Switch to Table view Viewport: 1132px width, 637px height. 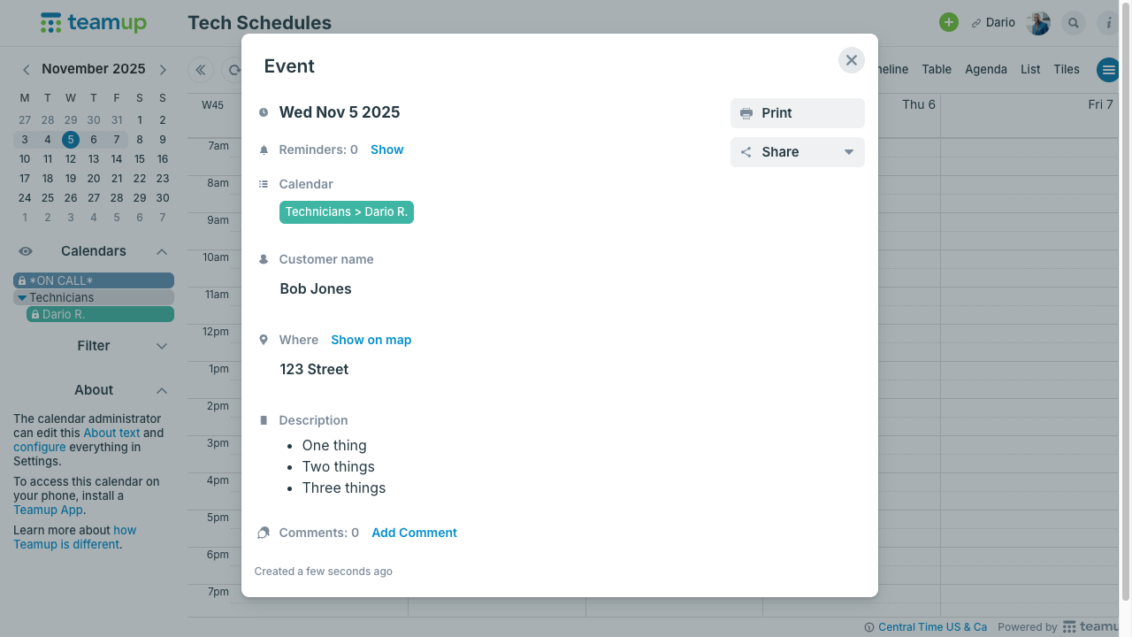pyautogui.click(x=937, y=69)
